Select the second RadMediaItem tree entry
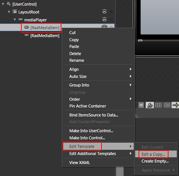The height and width of the screenshot is (176, 179). click(x=45, y=36)
